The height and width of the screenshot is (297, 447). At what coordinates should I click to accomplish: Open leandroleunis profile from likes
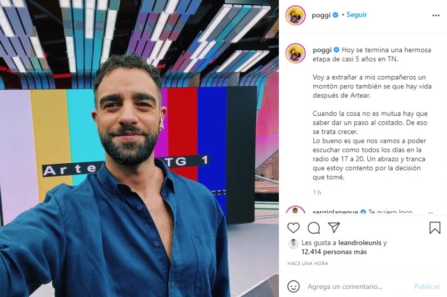coord(360,243)
